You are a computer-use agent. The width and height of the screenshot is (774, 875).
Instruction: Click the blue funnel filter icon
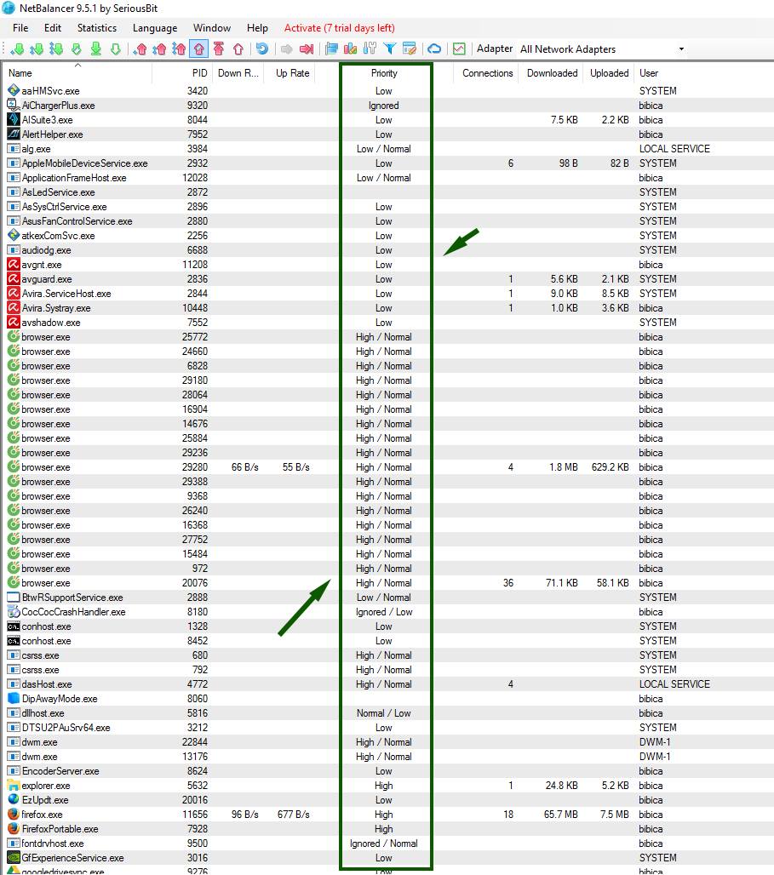point(390,49)
